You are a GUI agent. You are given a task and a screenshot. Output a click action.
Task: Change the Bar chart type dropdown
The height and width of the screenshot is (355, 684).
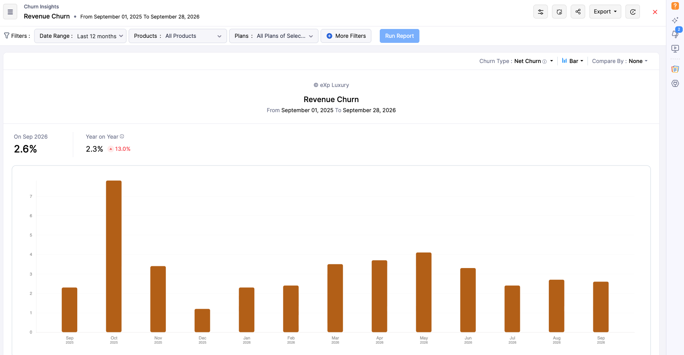[572, 61]
